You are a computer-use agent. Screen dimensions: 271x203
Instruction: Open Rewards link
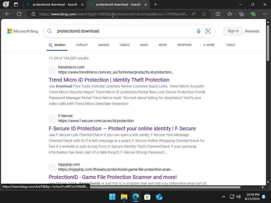coord(252,31)
